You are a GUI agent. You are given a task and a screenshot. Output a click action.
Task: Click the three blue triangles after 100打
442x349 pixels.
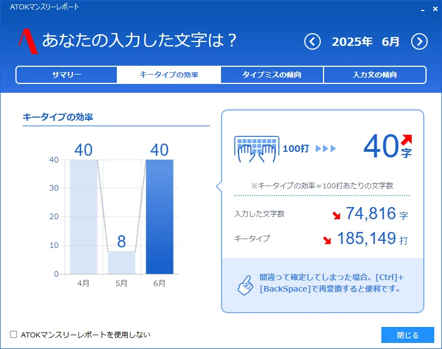[x=326, y=149]
